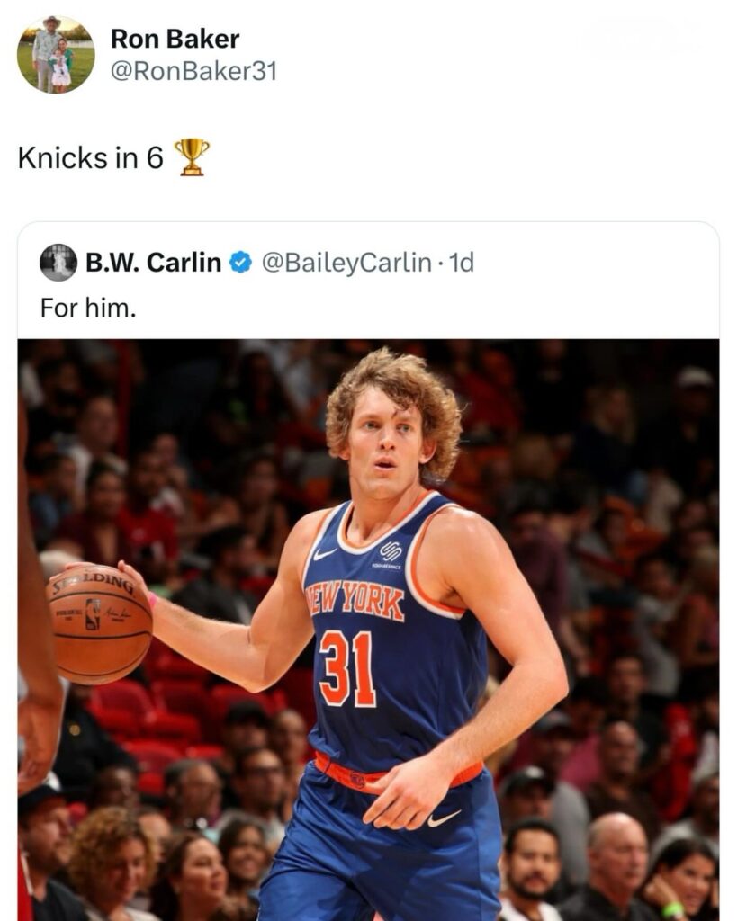Image resolution: width=737 pixels, height=921 pixels.
Task: Click the Ron Baker display name
Action: 175,40
